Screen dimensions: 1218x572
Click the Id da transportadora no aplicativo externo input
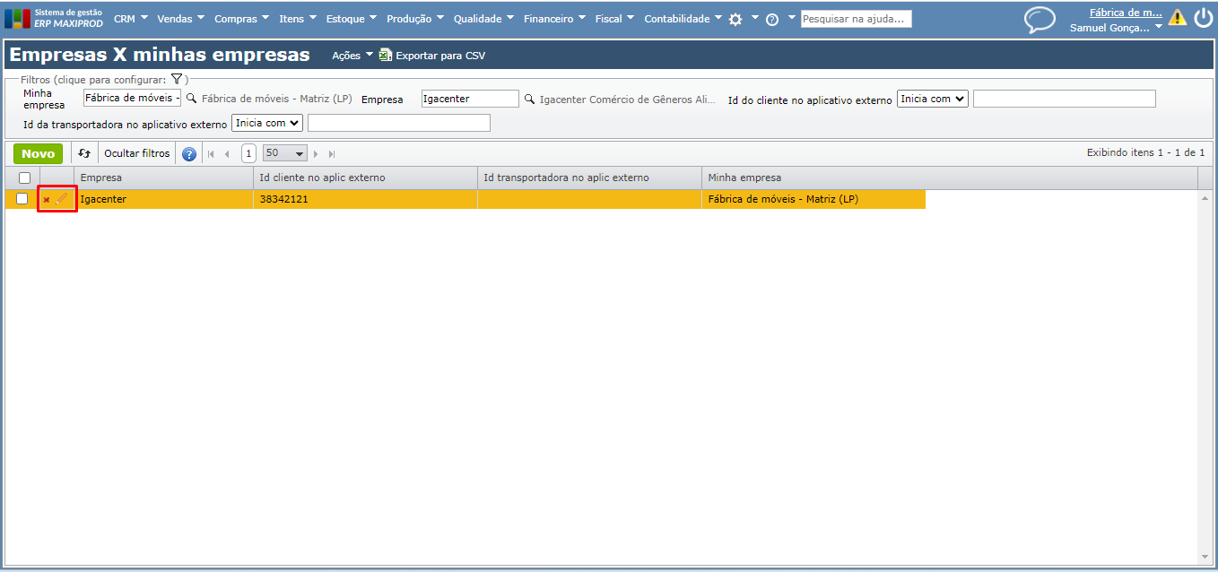[x=399, y=122]
